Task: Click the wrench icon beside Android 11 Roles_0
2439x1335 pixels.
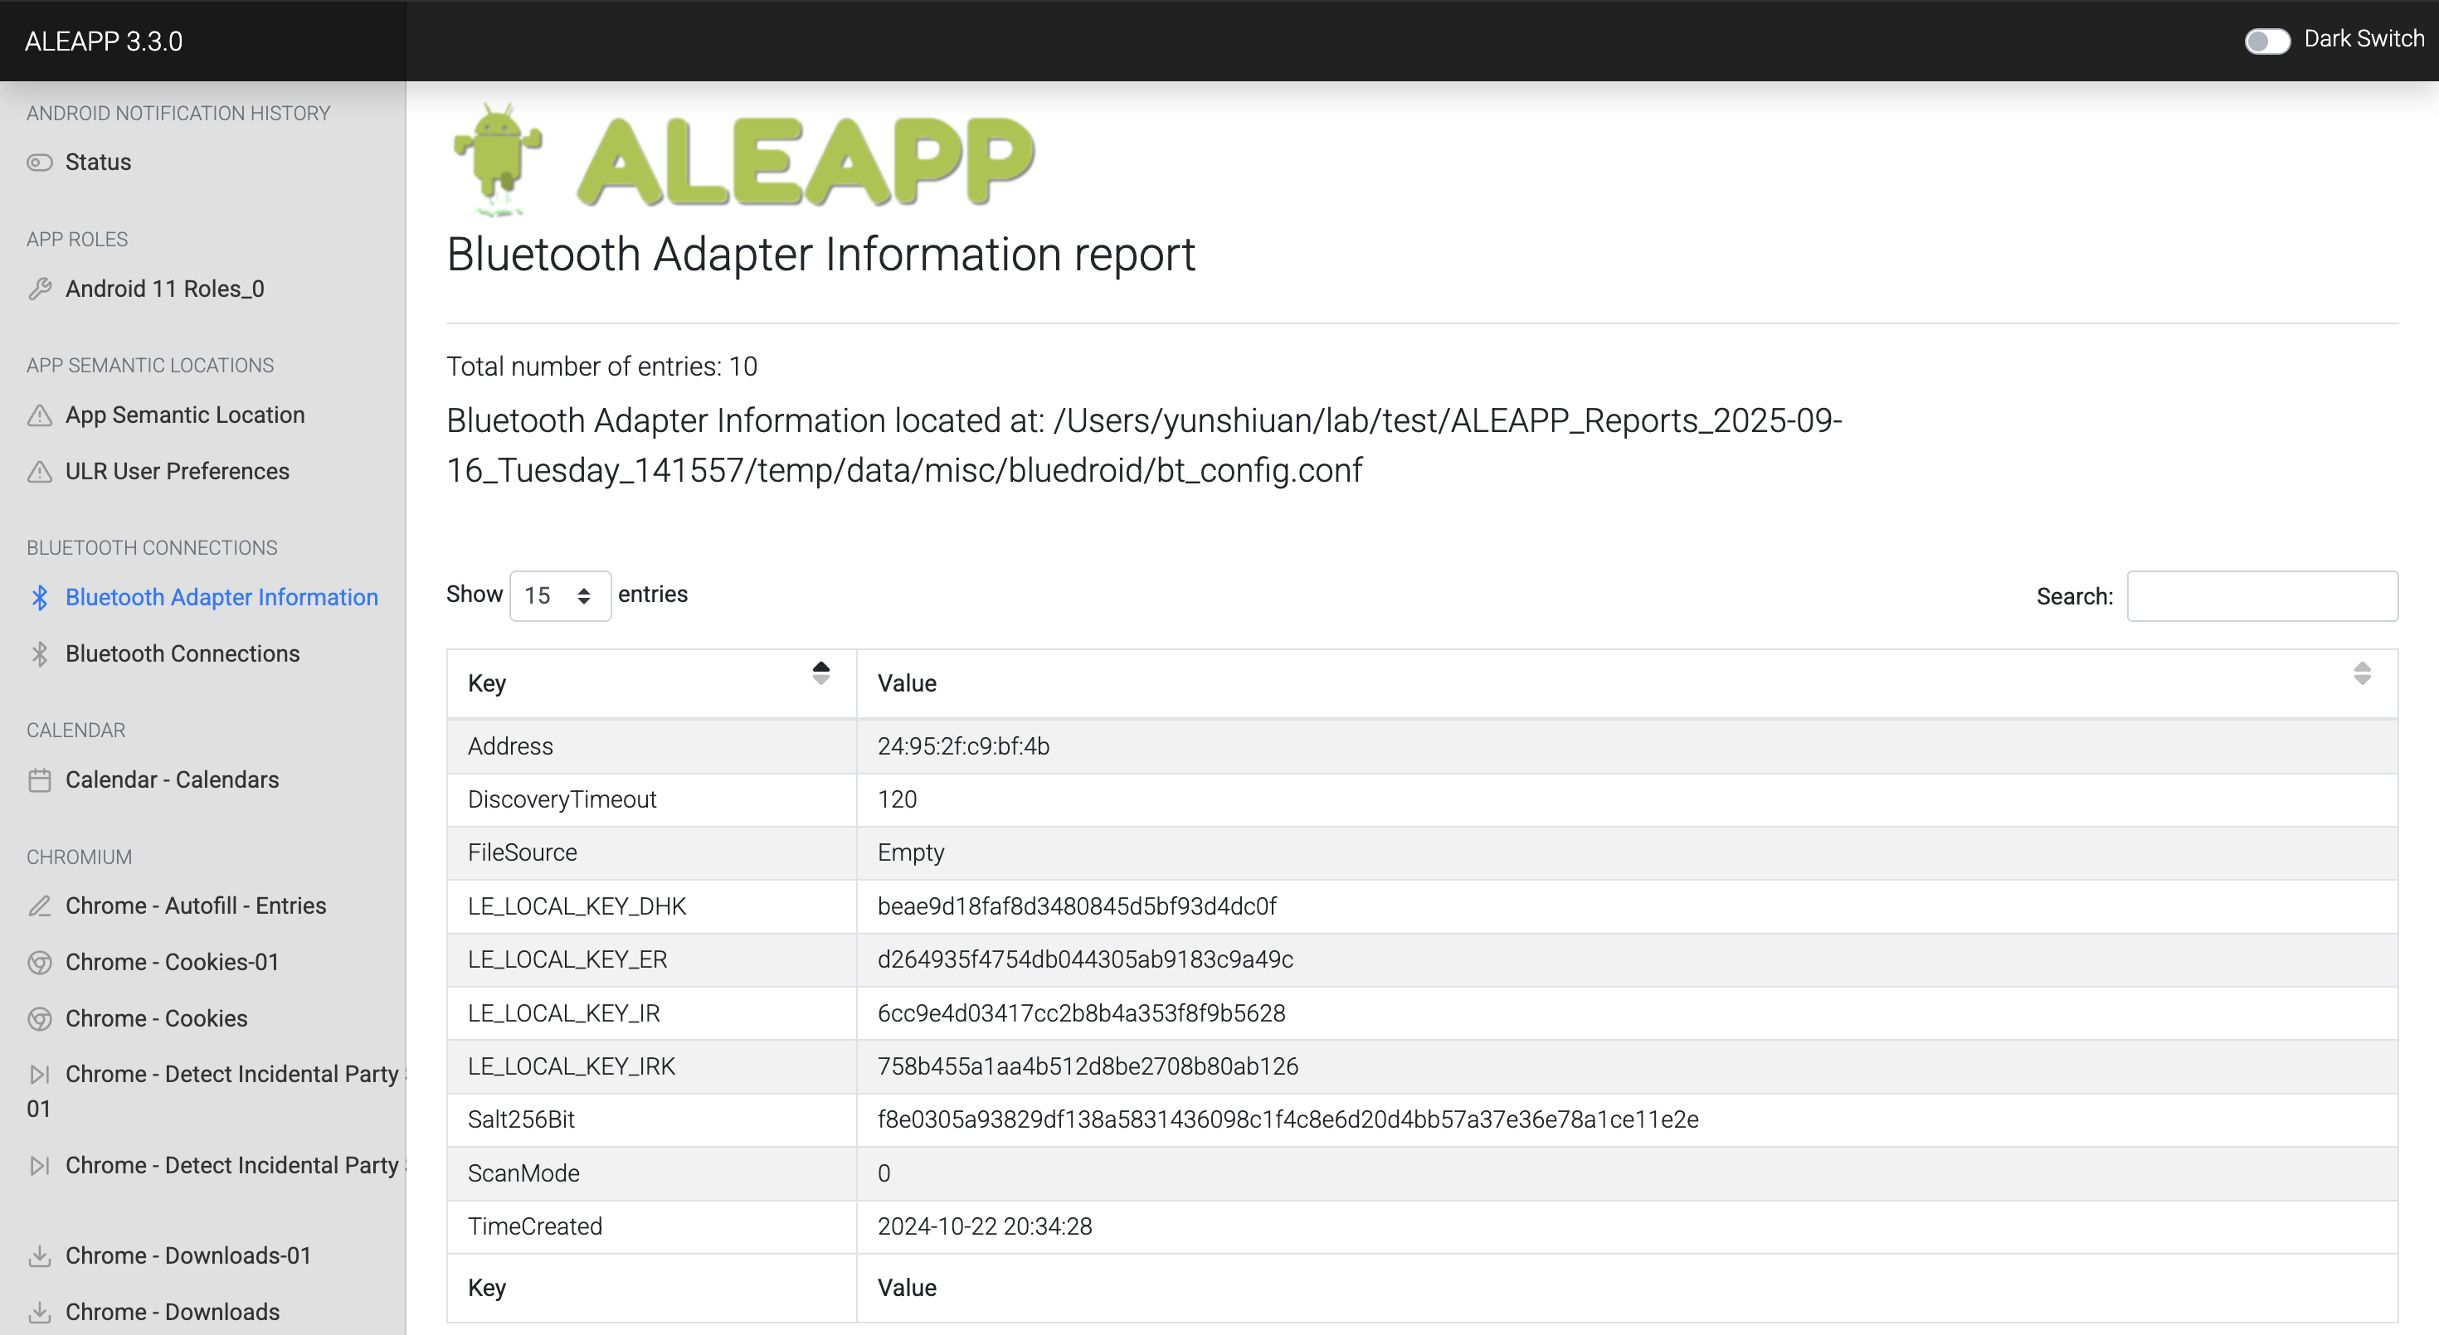Action: tap(40, 289)
